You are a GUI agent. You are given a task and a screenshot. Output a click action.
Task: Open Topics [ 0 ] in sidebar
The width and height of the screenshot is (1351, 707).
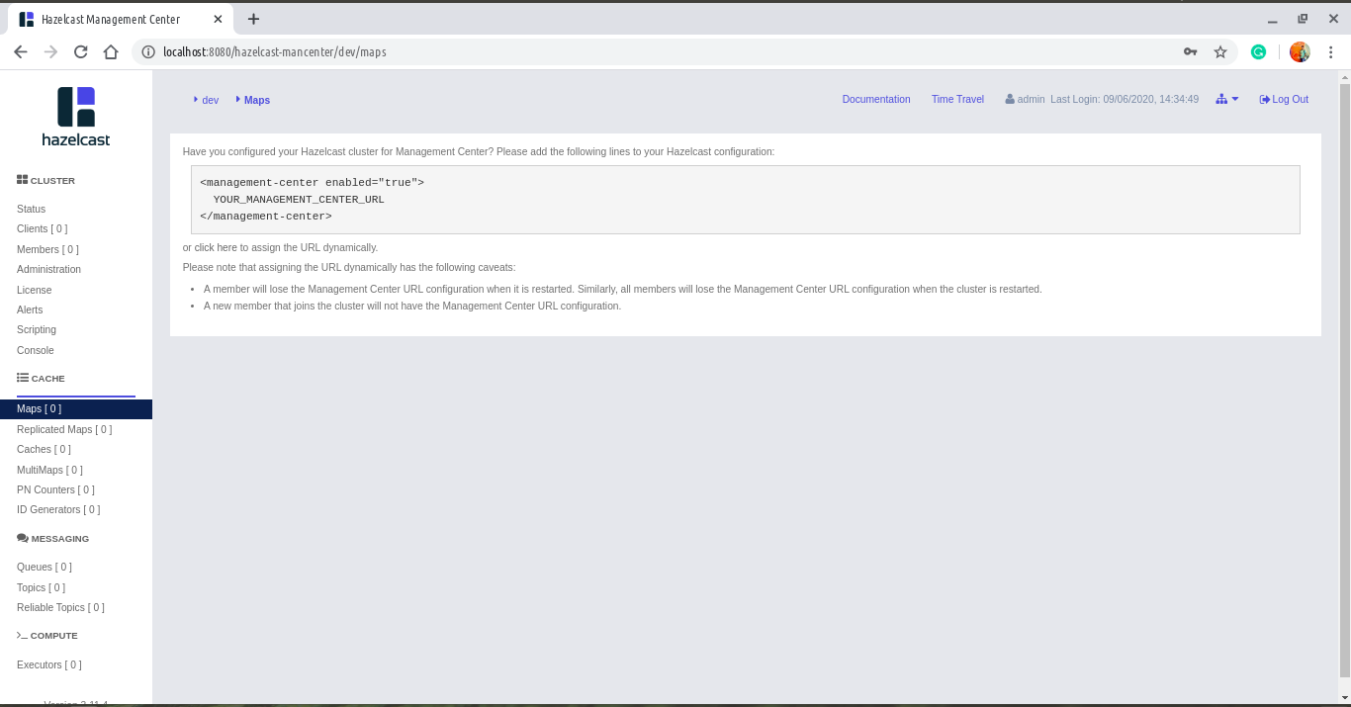pos(41,587)
